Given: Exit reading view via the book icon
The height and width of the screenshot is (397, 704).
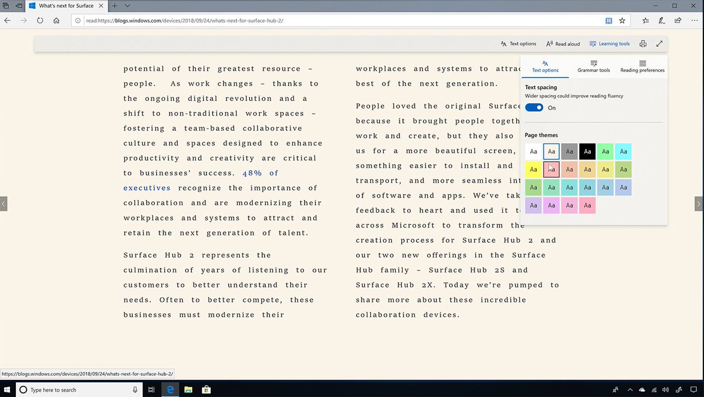Looking at the screenshot, I should tap(608, 21).
